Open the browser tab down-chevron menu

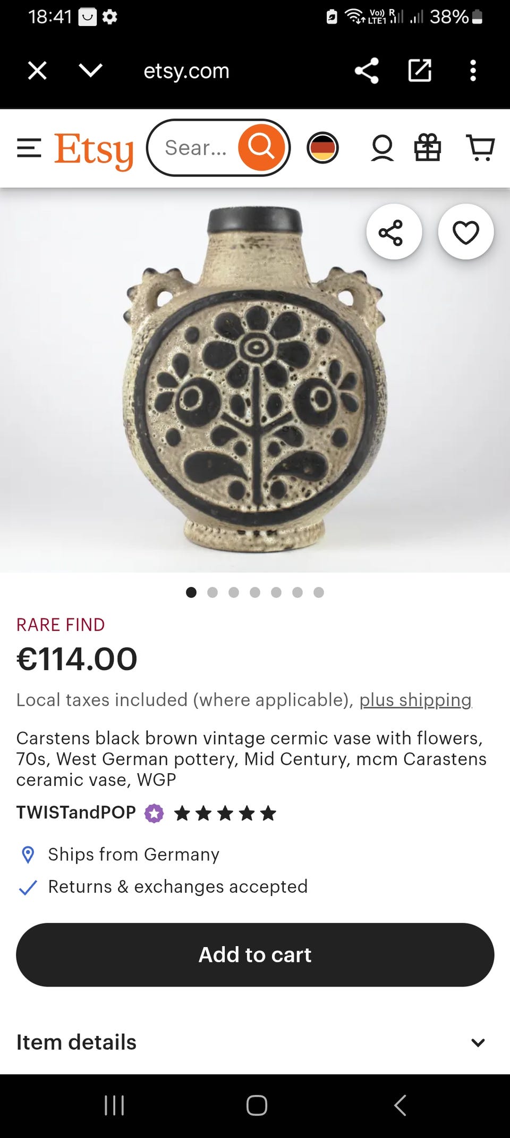tap(90, 70)
